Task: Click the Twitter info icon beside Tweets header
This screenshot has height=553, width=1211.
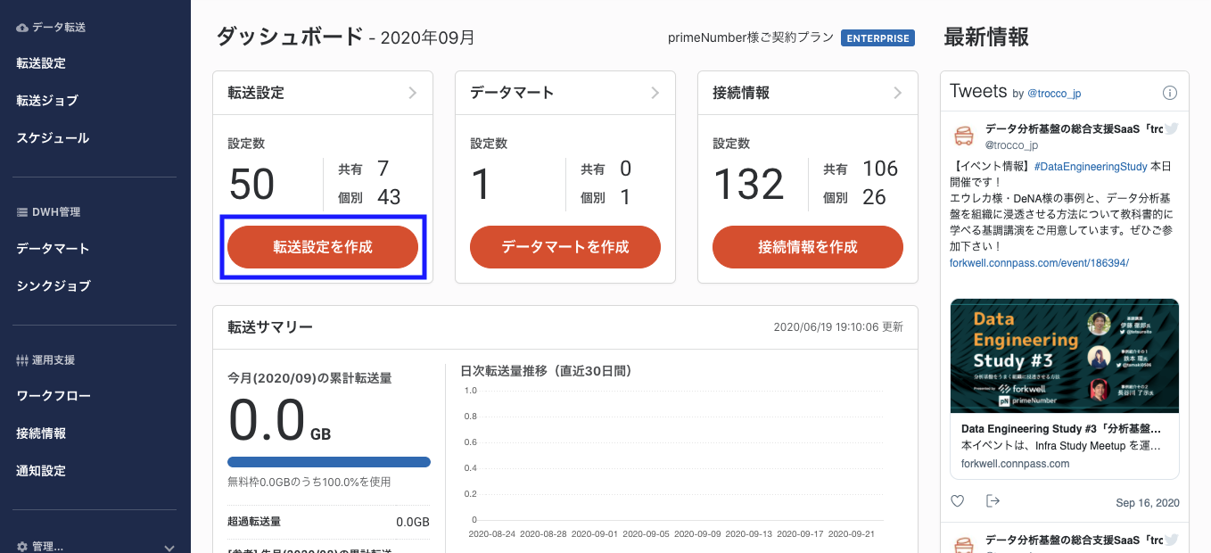Action: pyautogui.click(x=1170, y=93)
